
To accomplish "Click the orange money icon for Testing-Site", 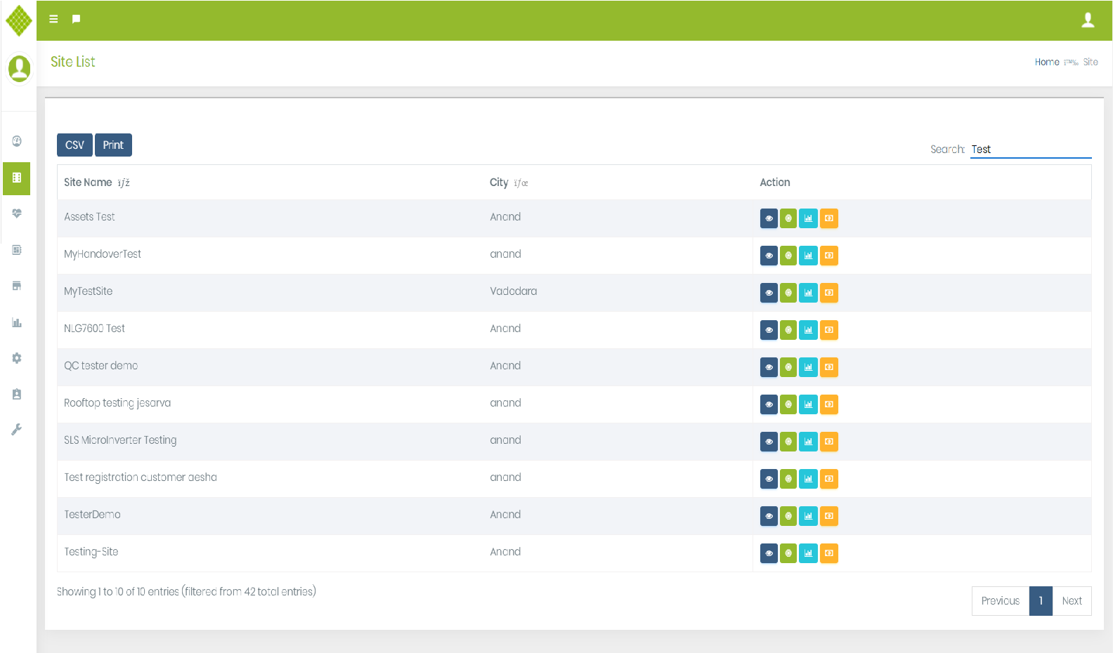I will [x=829, y=553].
